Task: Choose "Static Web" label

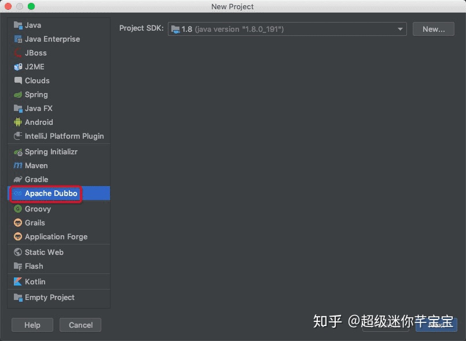Action: point(44,252)
